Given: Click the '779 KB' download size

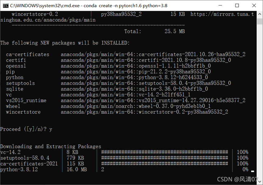Looking at the screenshot, I should click(75, 158).
